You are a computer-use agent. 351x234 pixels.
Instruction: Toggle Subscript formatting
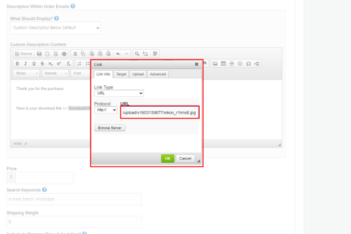tap(51, 63)
